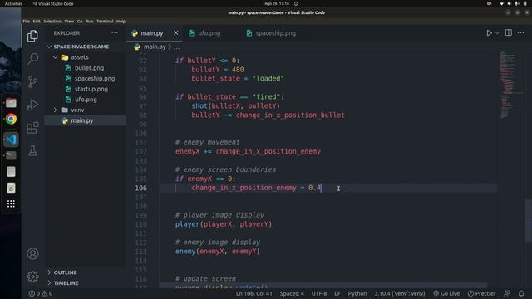Close the main.py tab
The image size is (532, 299).
(175, 33)
